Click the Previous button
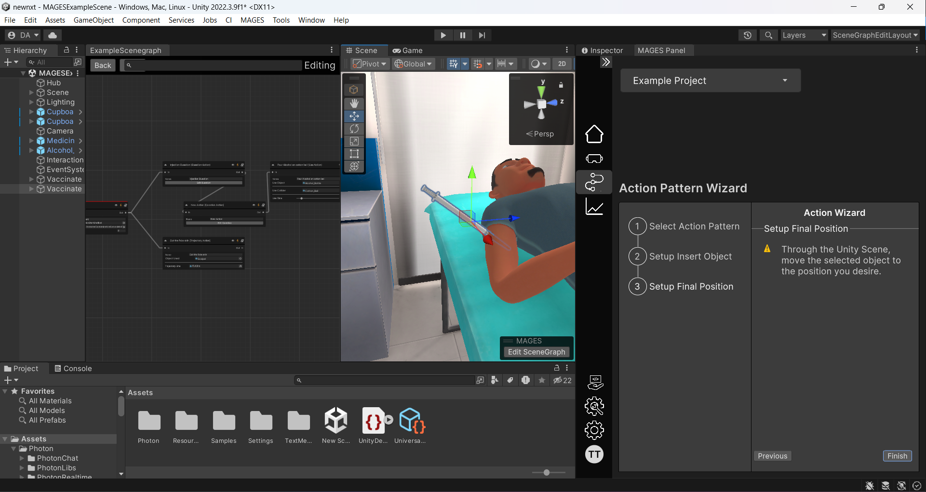The height and width of the screenshot is (492, 926). pos(772,456)
